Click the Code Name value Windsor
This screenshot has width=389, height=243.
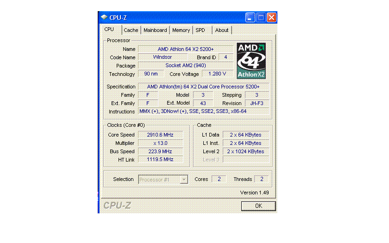163,57
